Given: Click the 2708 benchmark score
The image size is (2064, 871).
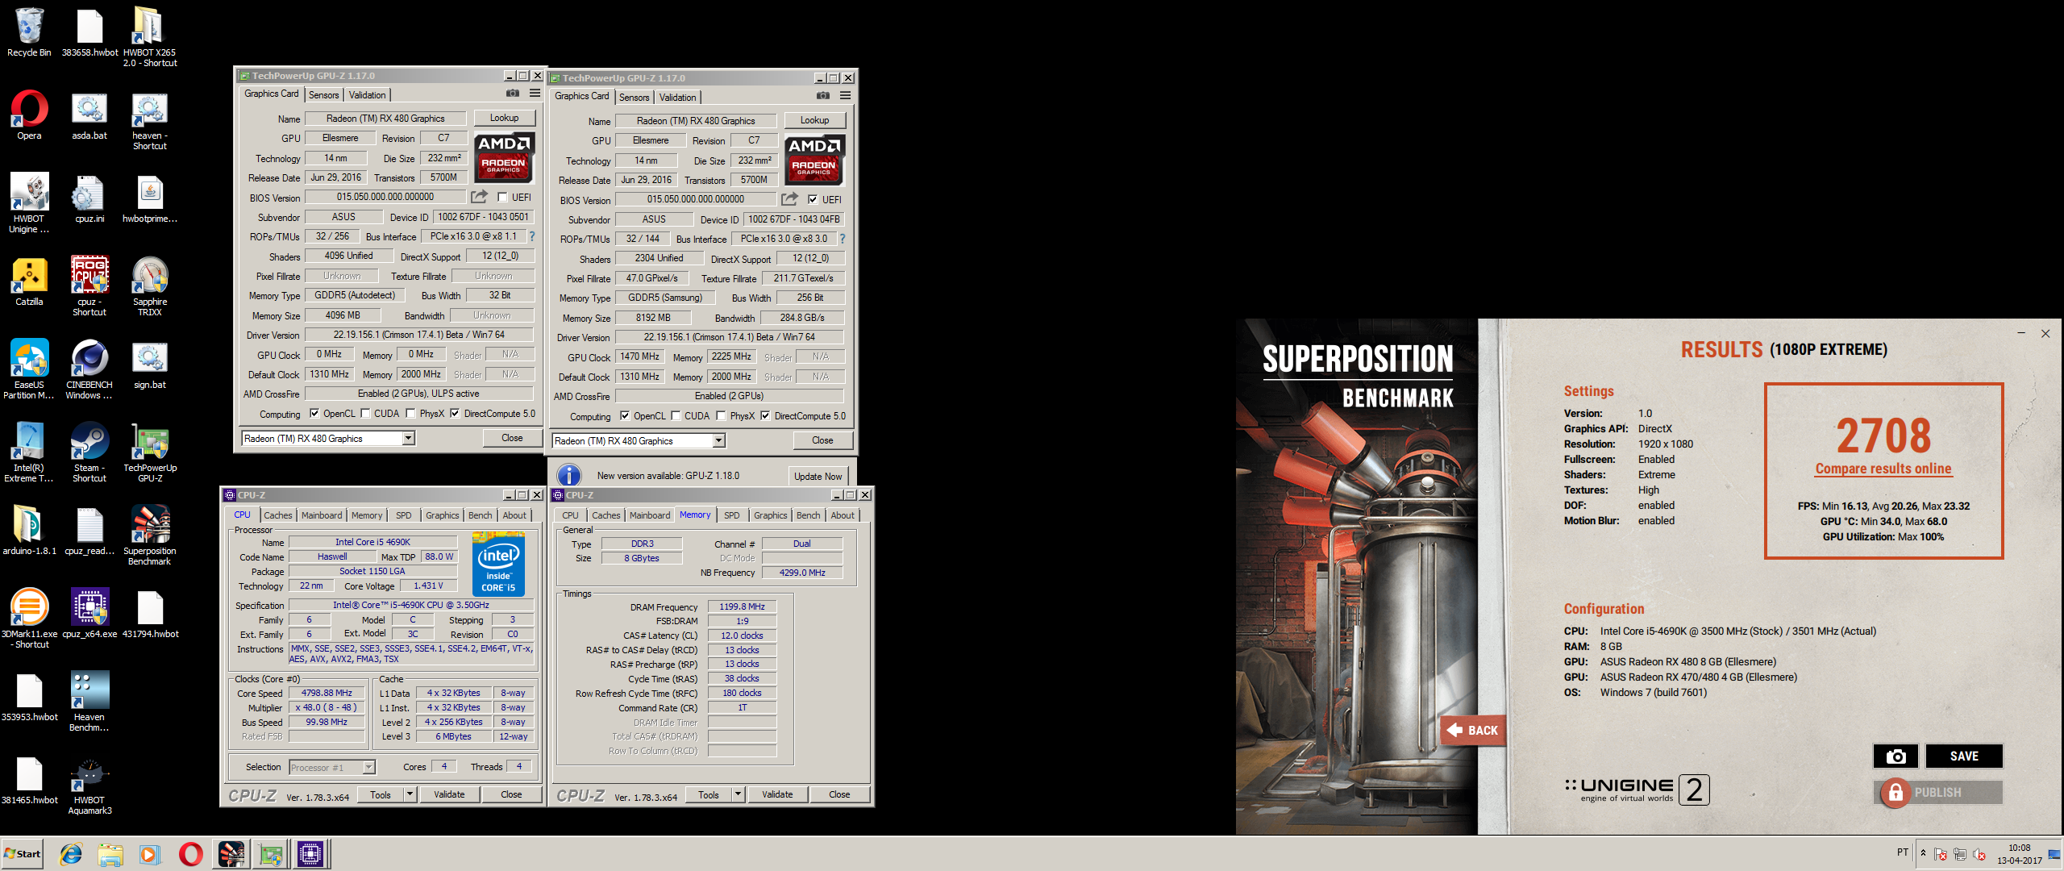Looking at the screenshot, I should pos(1883,435).
